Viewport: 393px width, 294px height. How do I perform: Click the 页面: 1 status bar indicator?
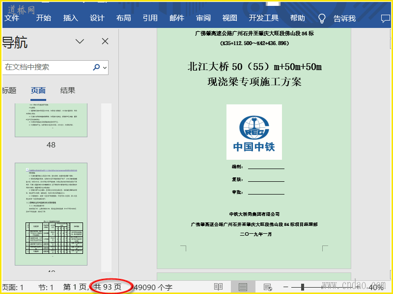[13, 287]
